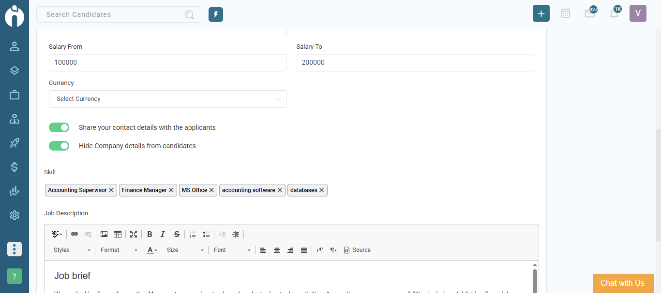Toggle italic formatting
661x293 pixels.
click(x=163, y=234)
